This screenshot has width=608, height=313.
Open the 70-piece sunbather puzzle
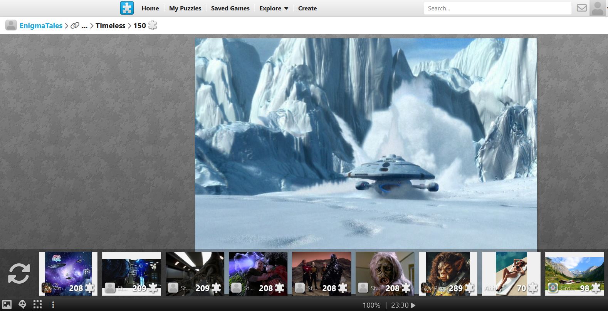tap(511, 274)
